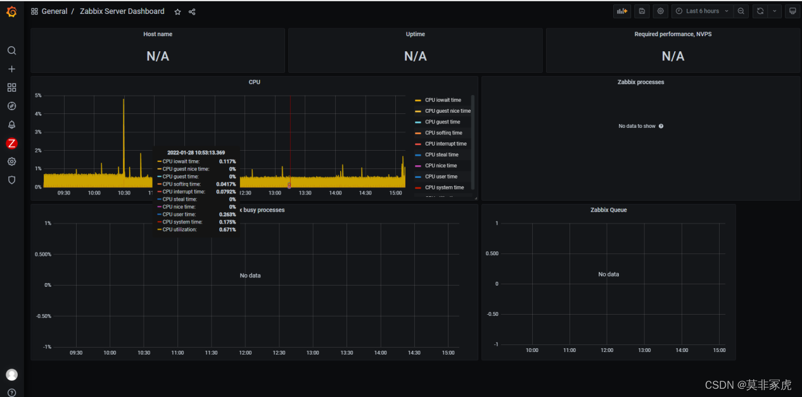Click the Create plus icon in sidebar
This screenshot has height=397, width=802.
coord(11,69)
